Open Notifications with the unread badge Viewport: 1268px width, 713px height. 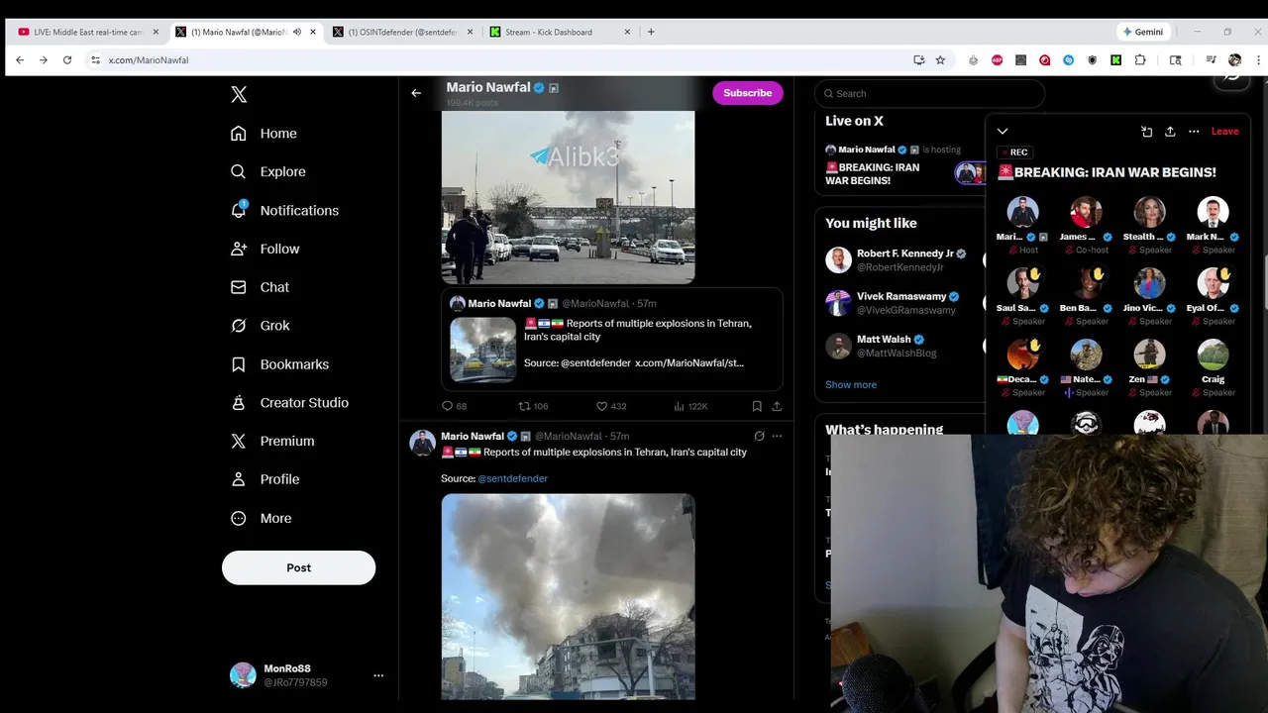pos(284,211)
